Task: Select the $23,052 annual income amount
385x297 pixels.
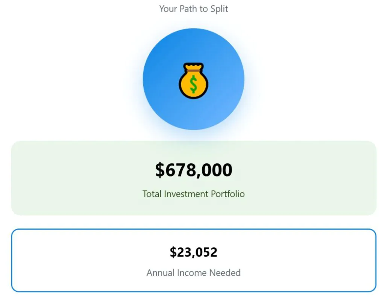Action: click(193, 252)
